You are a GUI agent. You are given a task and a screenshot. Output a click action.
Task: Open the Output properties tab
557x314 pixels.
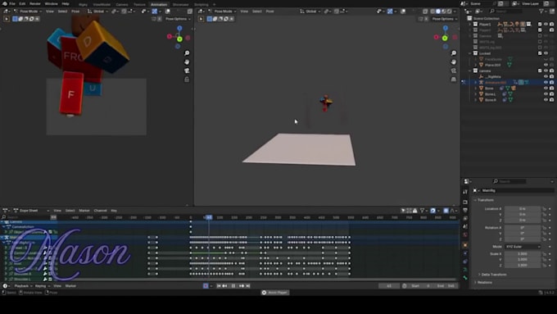point(465,210)
